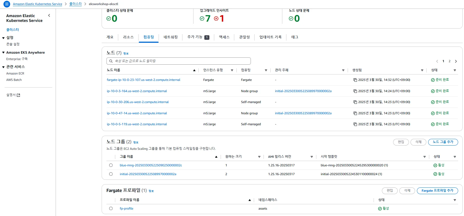Open Amazon ECR in the sidebar
The height and width of the screenshot is (216, 464).
[15, 73]
